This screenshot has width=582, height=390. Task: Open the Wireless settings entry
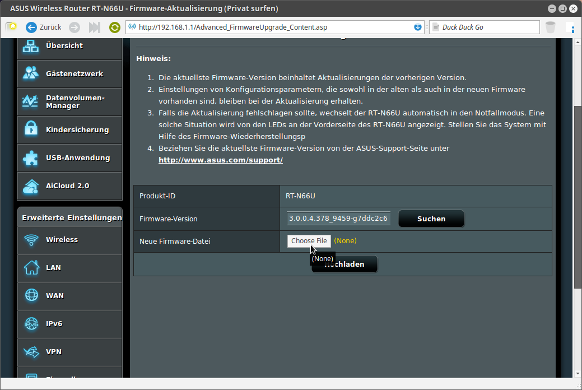pyautogui.click(x=70, y=240)
